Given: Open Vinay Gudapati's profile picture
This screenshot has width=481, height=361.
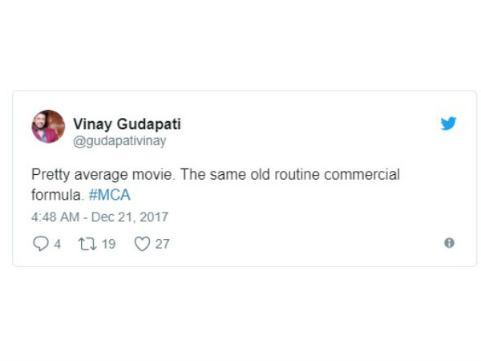Looking at the screenshot, I should (48, 127).
